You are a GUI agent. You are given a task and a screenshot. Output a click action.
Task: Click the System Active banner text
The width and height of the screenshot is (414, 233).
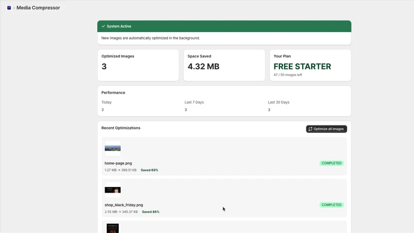point(119,26)
